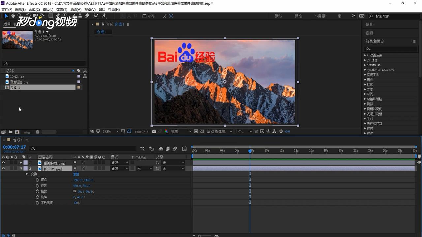422x237 pixels.
Task: Open blend mode dropdown for 百度经验.png
Action: coord(119,163)
